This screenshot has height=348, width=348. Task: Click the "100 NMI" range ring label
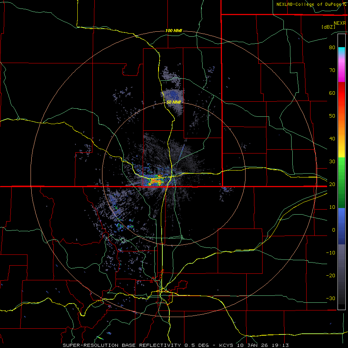[x=174, y=31]
